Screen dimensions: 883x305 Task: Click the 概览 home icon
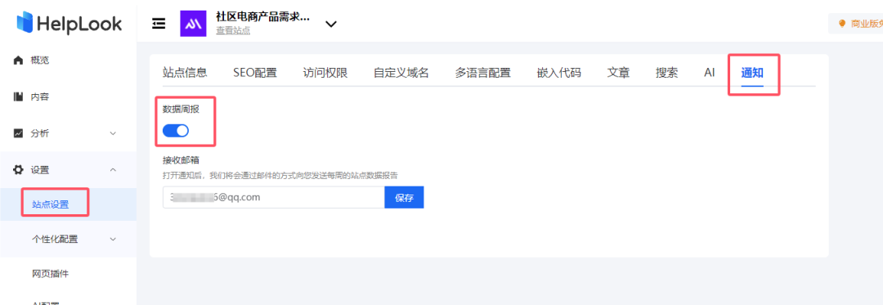(19, 61)
